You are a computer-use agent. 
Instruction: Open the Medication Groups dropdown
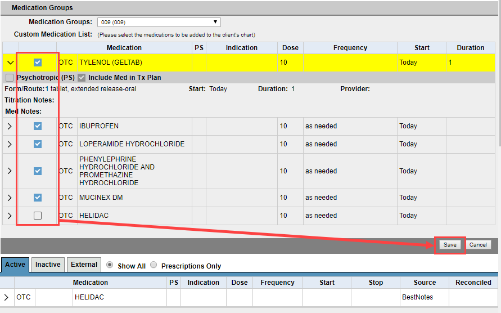(159, 22)
